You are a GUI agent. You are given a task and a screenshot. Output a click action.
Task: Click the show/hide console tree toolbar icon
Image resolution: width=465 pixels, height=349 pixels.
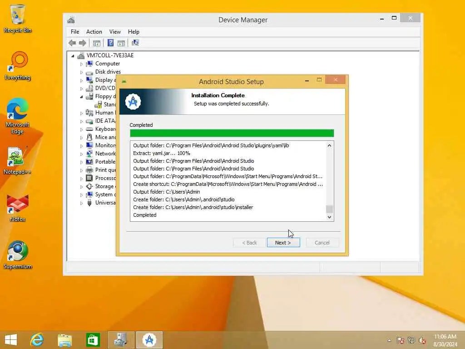click(96, 43)
